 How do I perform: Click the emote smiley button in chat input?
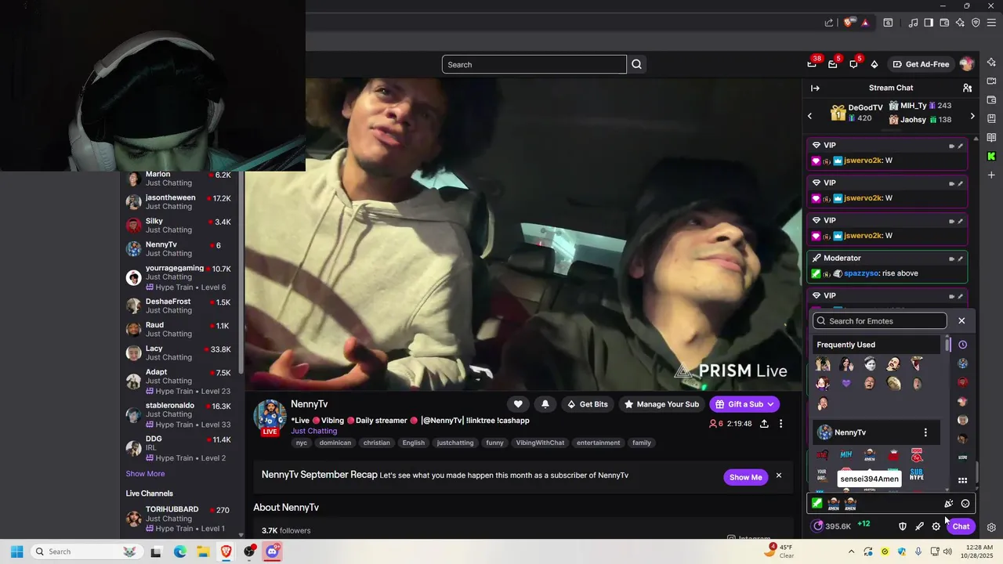[965, 504]
